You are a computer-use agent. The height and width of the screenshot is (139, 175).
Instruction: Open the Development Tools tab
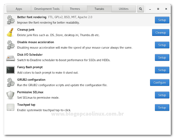(47, 9)
